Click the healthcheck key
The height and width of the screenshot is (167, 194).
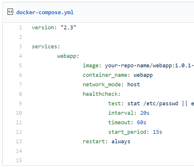coord(100,94)
